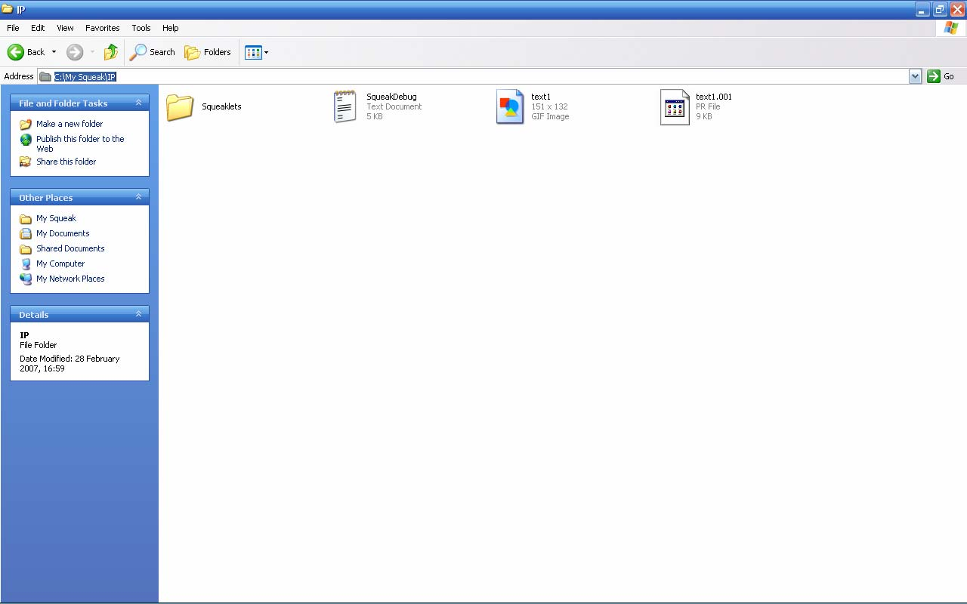Click the My Network Places icon
This screenshot has height=604, width=967.
pyautogui.click(x=26, y=279)
